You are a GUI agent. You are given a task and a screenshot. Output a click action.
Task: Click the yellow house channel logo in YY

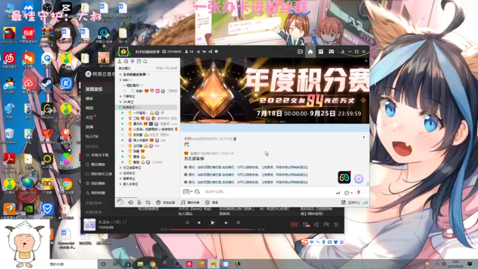tap(124, 52)
